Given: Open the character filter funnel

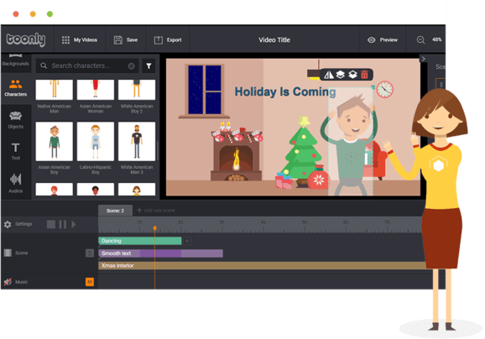Looking at the screenshot, I should point(149,66).
